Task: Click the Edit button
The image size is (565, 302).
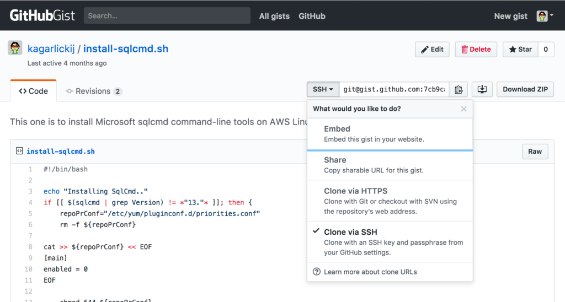Action: pos(432,50)
